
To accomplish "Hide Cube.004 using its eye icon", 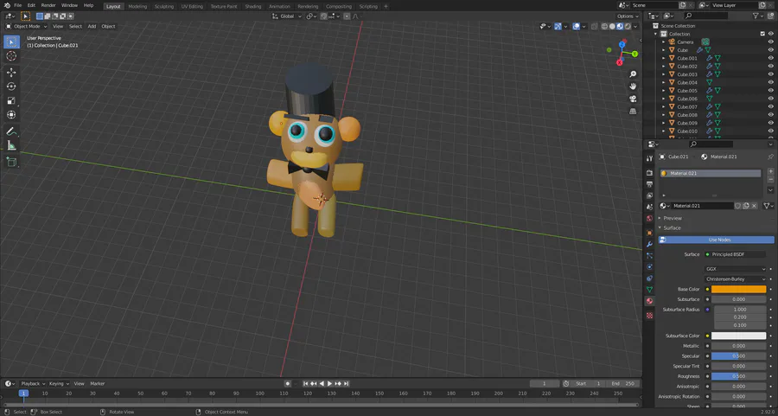I will coord(770,82).
